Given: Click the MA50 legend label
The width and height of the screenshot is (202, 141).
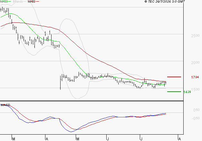Looking at the screenshot, I should (x=32, y=1).
